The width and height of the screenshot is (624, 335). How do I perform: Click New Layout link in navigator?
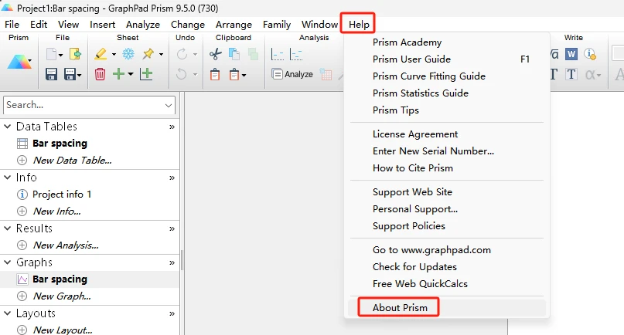[63, 330]
